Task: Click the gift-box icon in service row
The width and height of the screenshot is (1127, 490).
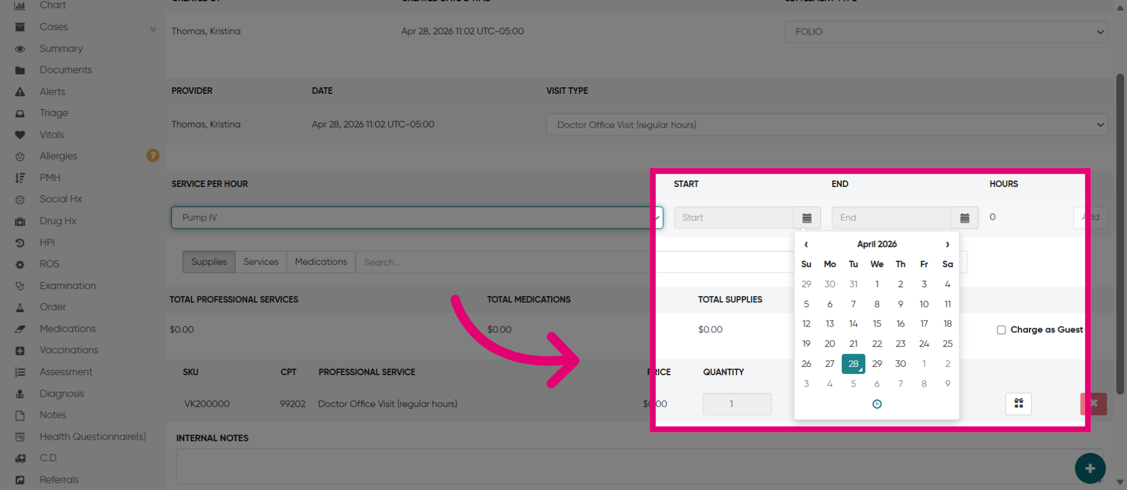Action: coord(1018,403)
